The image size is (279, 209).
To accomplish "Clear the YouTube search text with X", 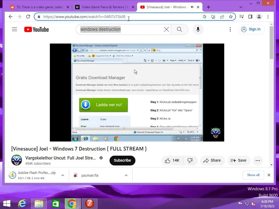I will [166, 29].
